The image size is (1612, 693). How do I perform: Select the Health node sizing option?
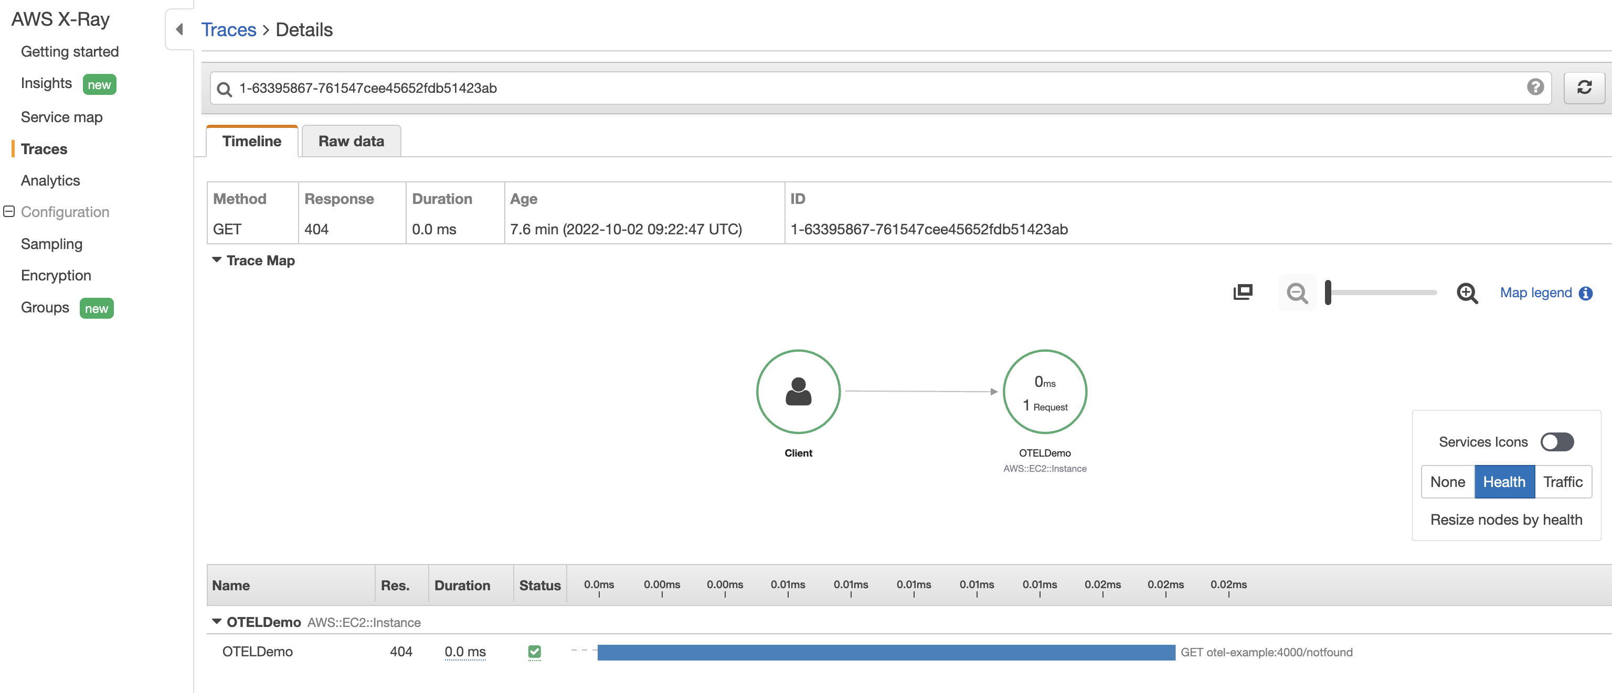[1504, 482]
